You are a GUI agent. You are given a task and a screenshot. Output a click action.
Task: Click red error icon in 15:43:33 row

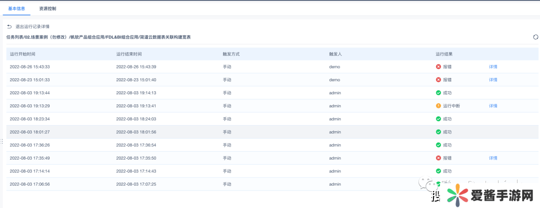[x=438, y=67]
